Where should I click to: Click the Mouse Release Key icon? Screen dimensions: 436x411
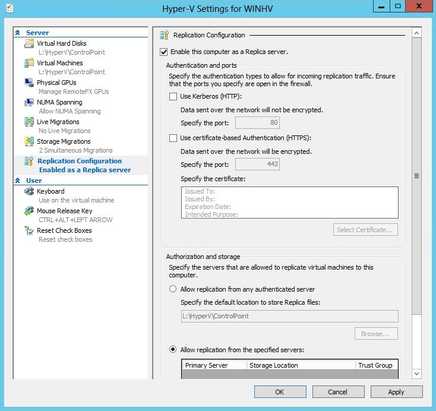coord(29,211)
